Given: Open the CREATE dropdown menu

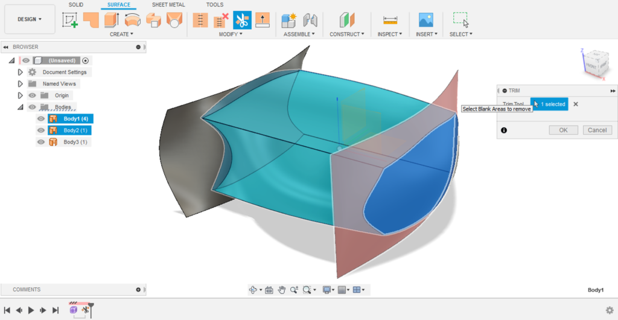Looking at the screenshot, I should [121, 34].
